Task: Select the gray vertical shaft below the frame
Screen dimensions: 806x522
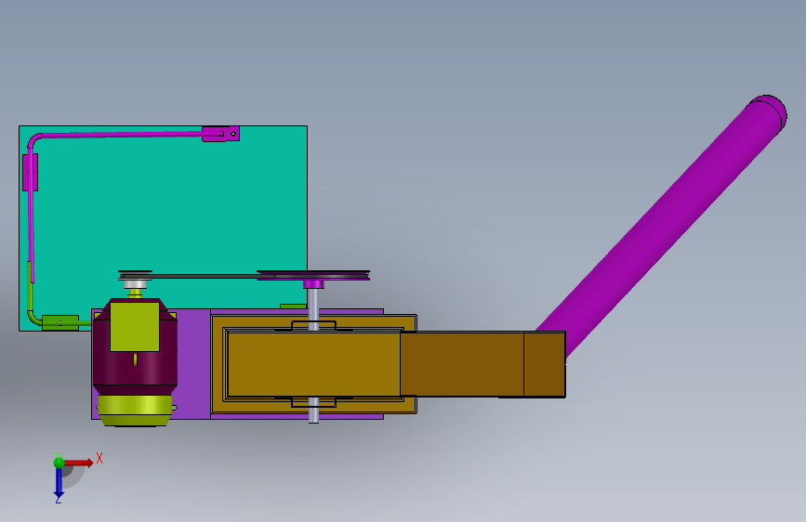Action: tap(313, 410)
